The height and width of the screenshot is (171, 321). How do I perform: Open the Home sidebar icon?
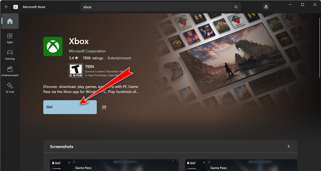coord(10,21)
